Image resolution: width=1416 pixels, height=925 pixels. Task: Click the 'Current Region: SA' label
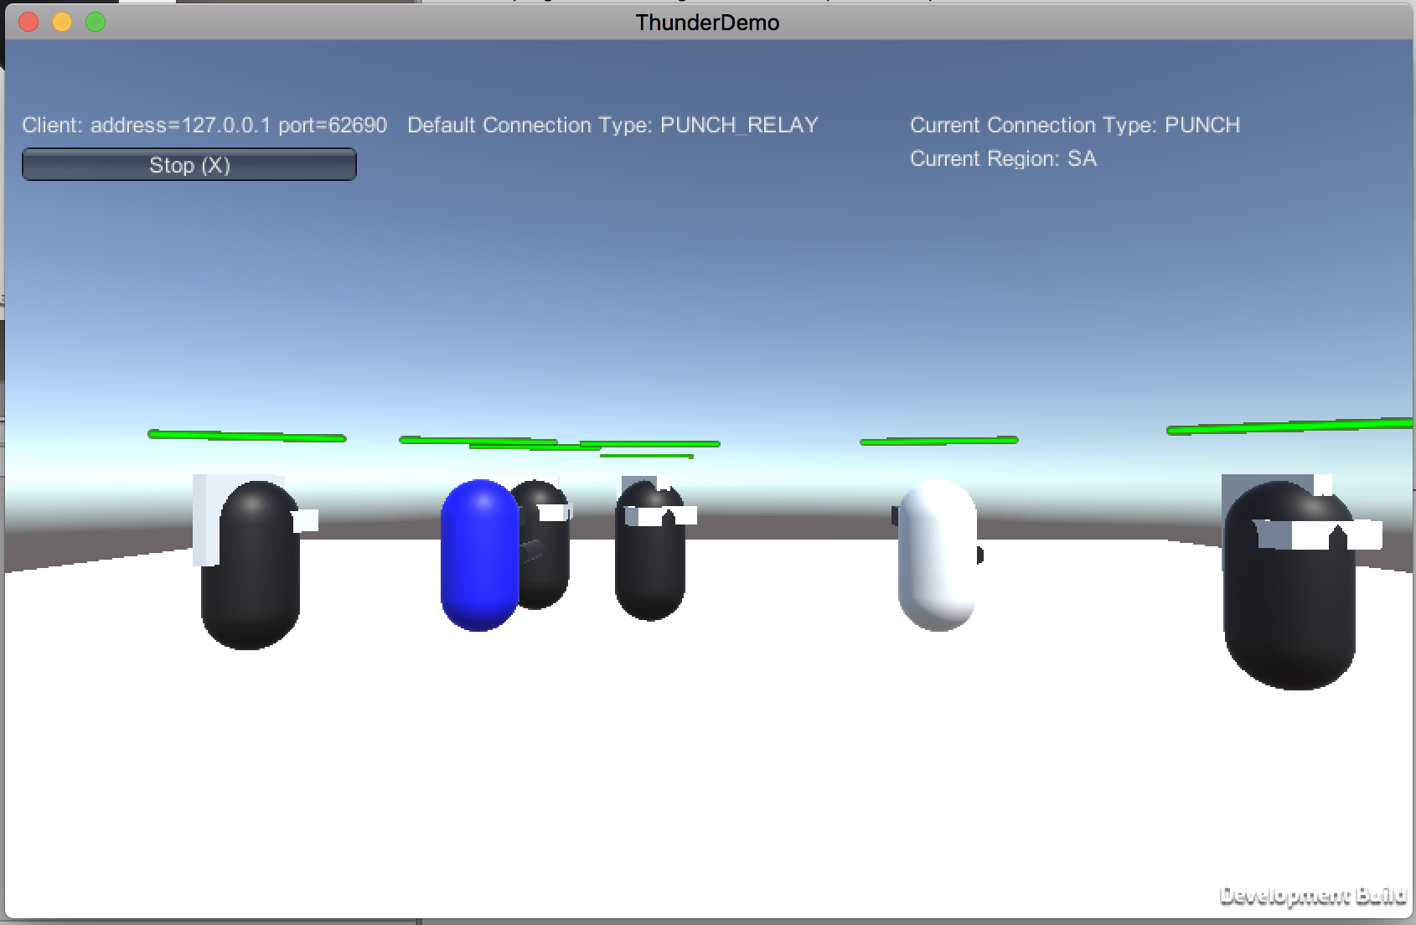pos(1003,158)
